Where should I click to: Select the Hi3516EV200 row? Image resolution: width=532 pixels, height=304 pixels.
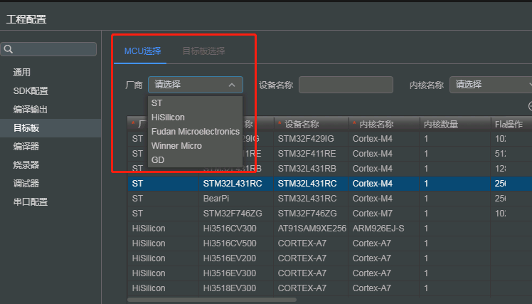click(330, 258)
